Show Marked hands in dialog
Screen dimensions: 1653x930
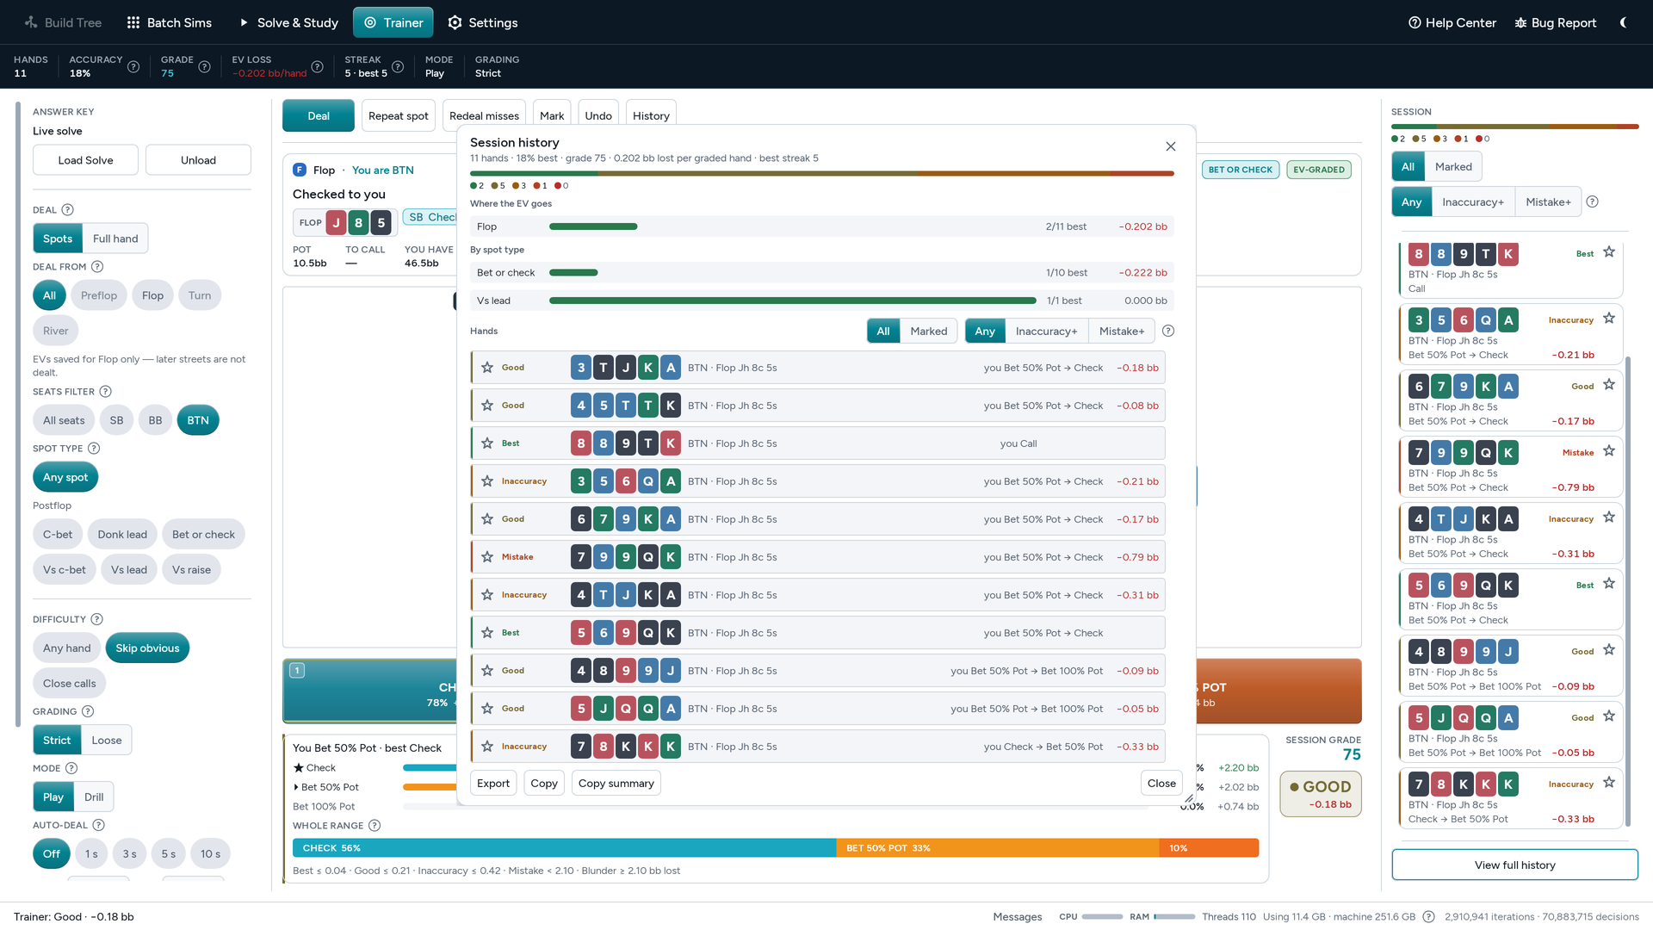(929, 331)
